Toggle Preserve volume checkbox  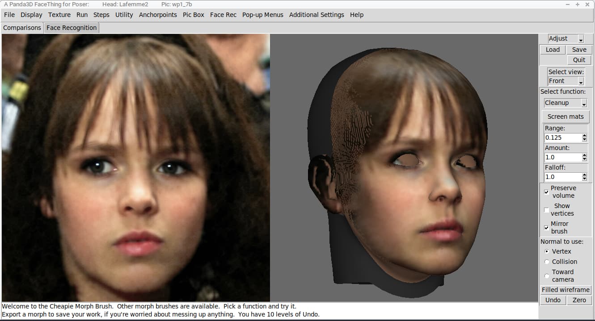pos(546,192)
